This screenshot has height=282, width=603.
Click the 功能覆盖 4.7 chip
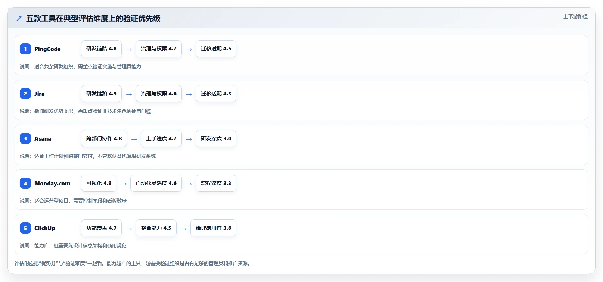tap(101, 228)
